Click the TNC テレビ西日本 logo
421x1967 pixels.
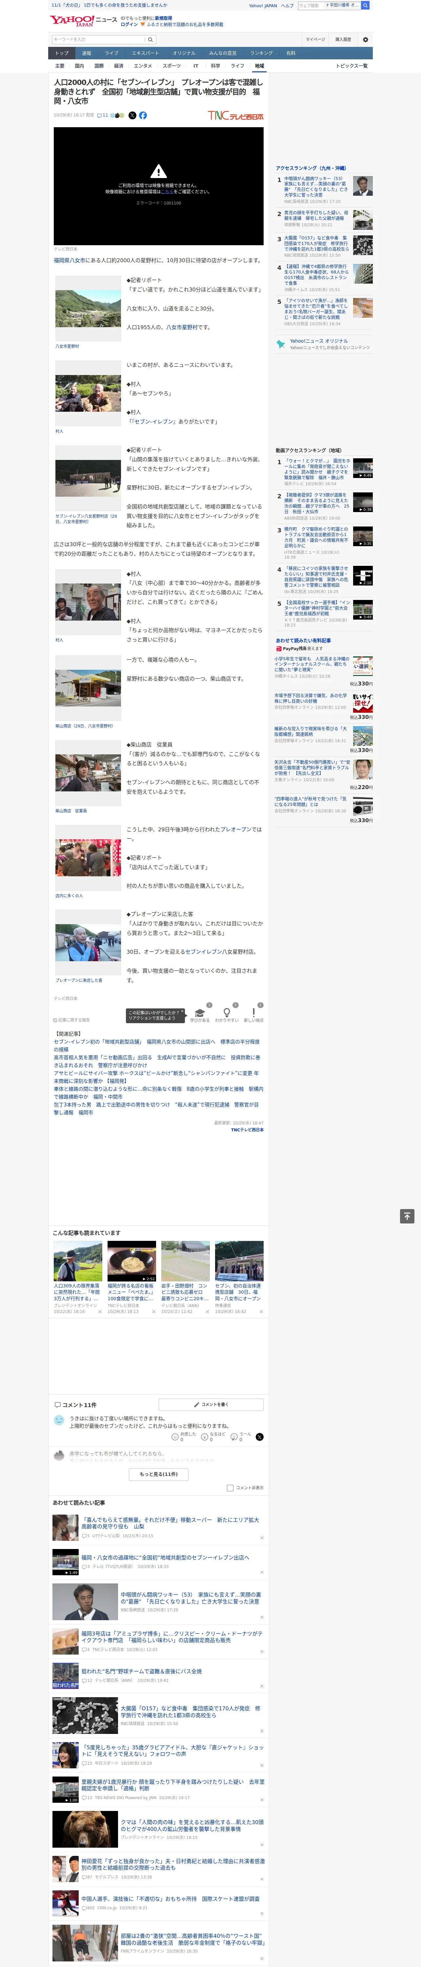pyautogui.click(x=235, y=115)
